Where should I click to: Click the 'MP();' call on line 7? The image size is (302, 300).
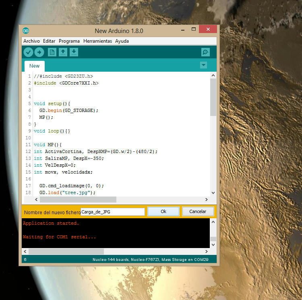tap(46, 117)
